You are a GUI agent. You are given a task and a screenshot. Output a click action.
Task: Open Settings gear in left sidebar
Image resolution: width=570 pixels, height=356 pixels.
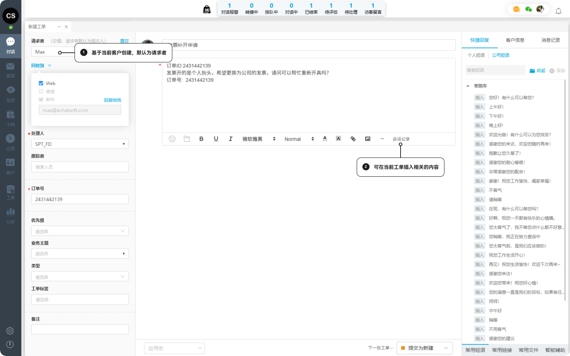tap(10, 331)
